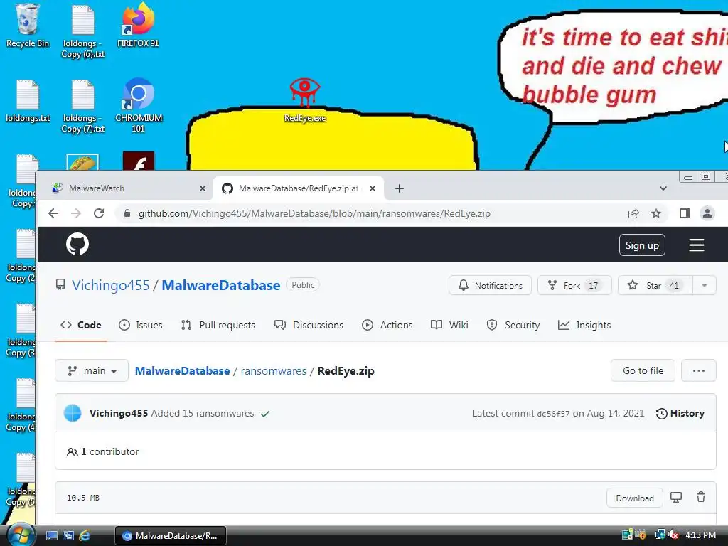Click the Go to file button
Screen dimensions: 728x546
click(x=643, y=370)
